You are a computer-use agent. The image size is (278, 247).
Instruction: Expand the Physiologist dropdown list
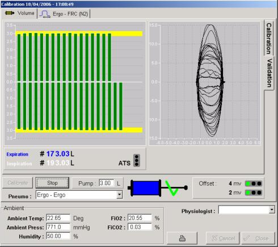tap(272, 210)
